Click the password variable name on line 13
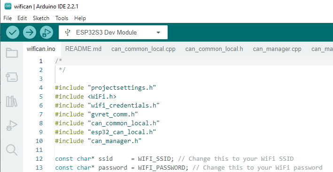 113,168
